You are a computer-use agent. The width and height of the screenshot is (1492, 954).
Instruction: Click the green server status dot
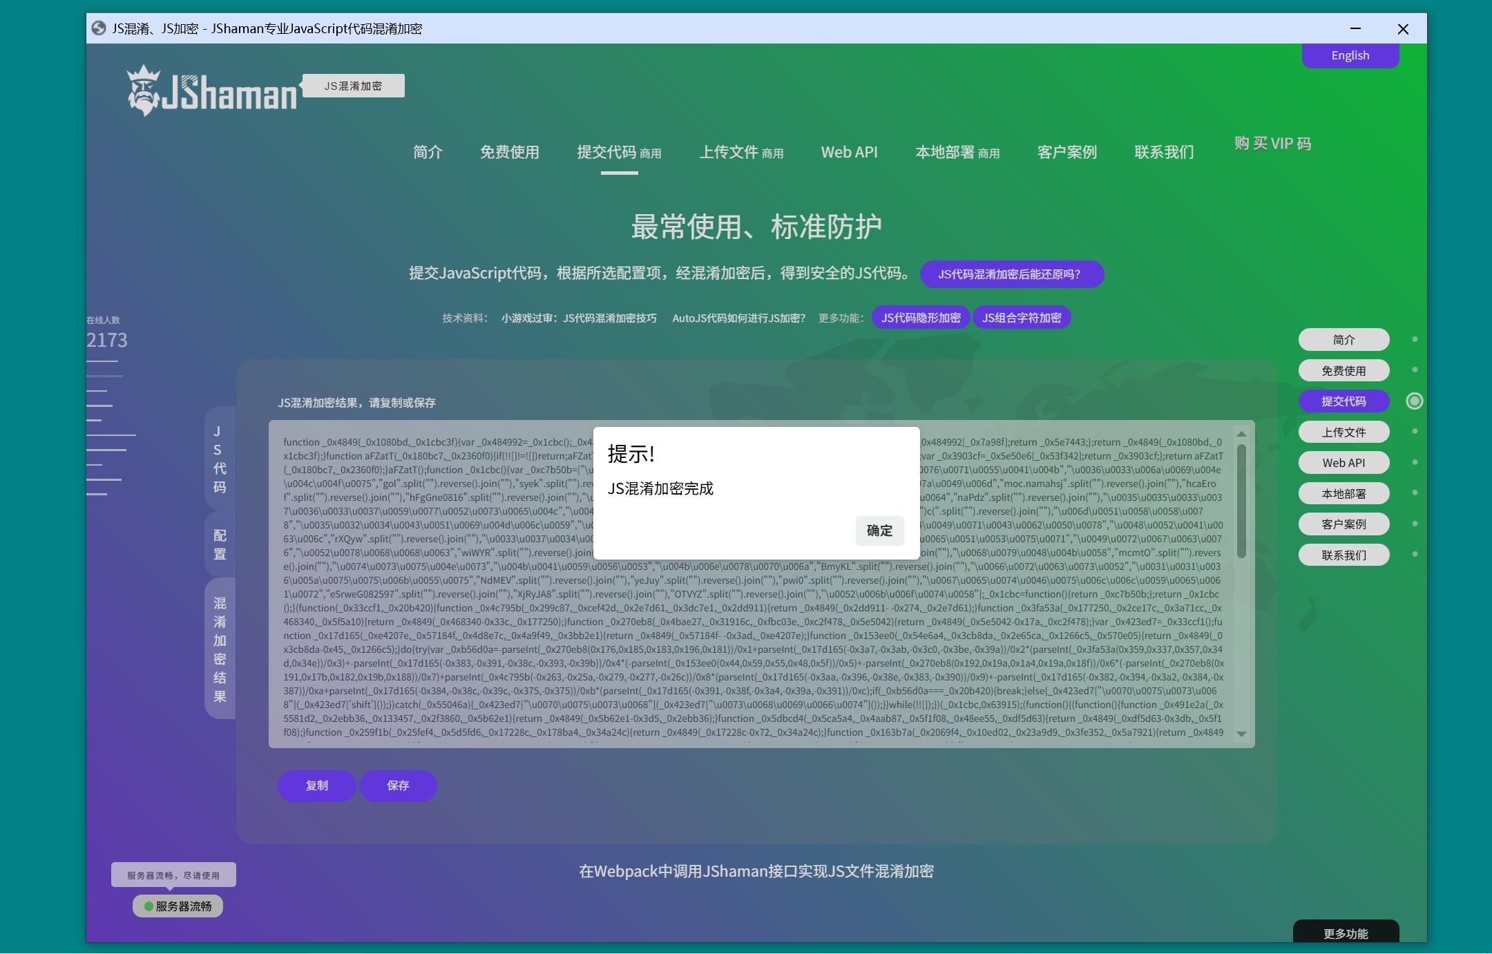coord(149,906)
